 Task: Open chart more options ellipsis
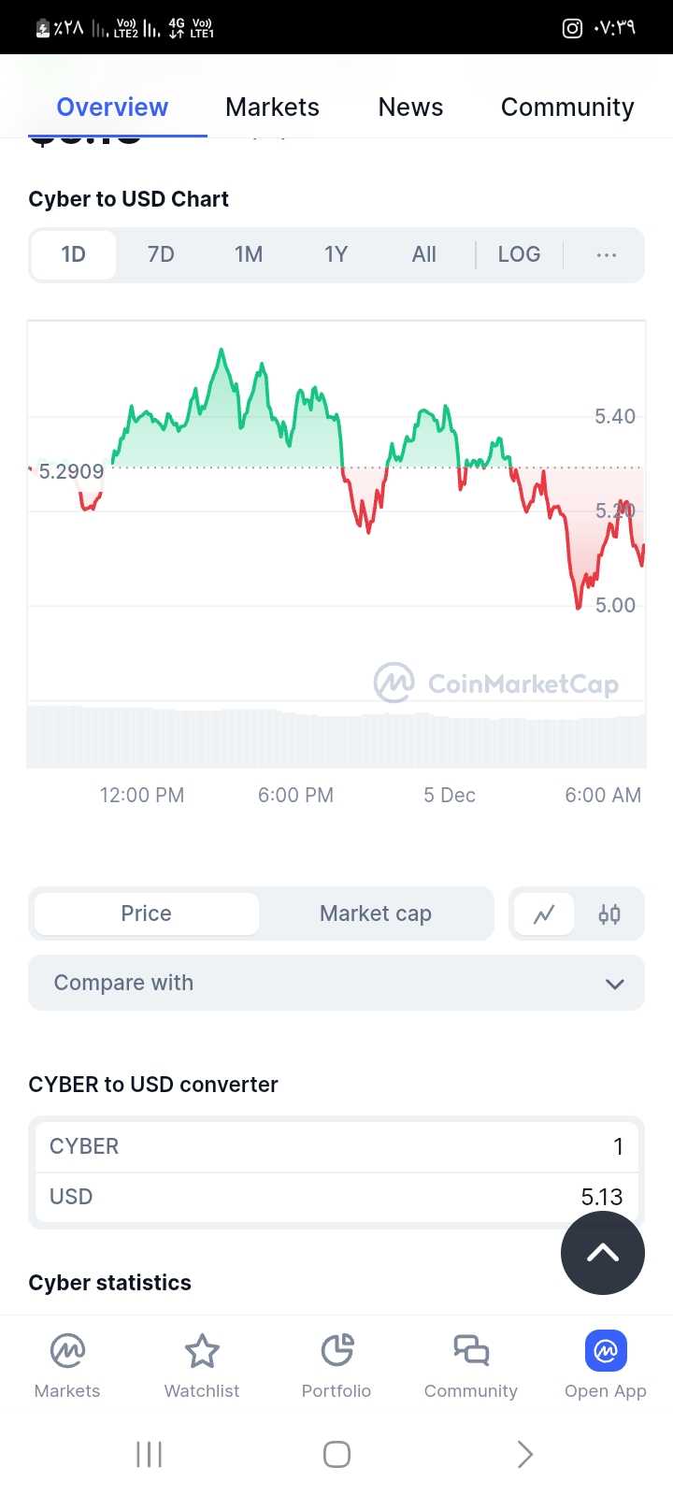pyautogui.click(x=606, y=254)
